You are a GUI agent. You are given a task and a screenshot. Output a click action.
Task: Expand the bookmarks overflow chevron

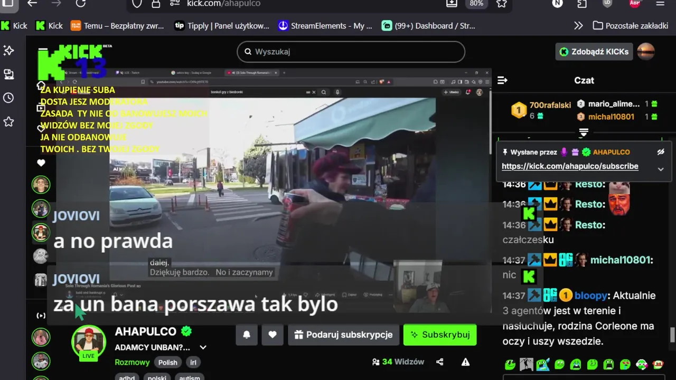coord(578,25)
